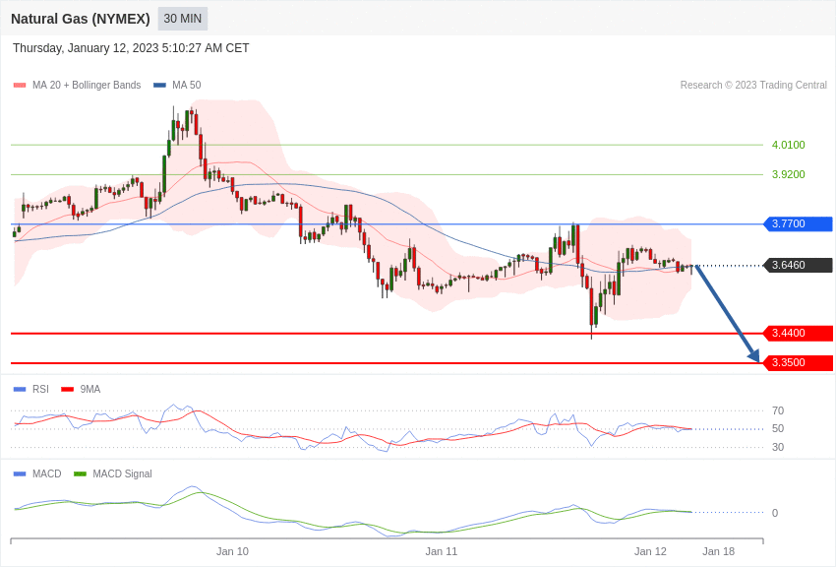
Task: Click the Jan 10 date axis label
Action: pos(232,551)
